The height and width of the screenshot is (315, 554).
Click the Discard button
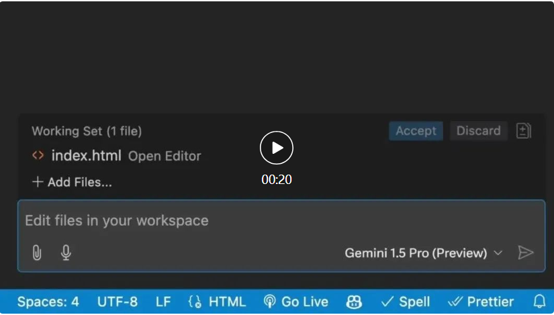[478, 131]
